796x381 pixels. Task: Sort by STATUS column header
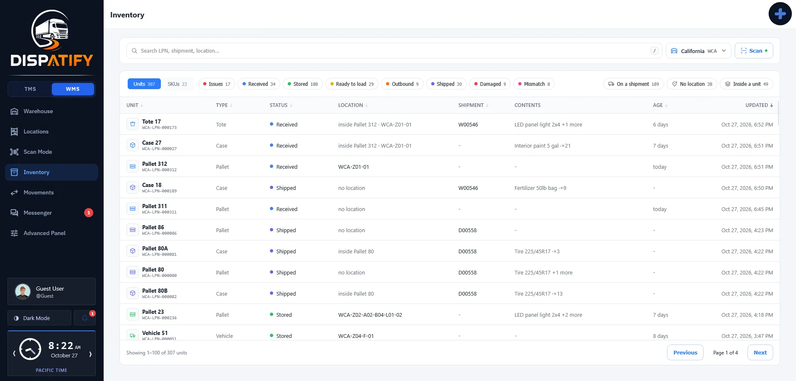281,105
